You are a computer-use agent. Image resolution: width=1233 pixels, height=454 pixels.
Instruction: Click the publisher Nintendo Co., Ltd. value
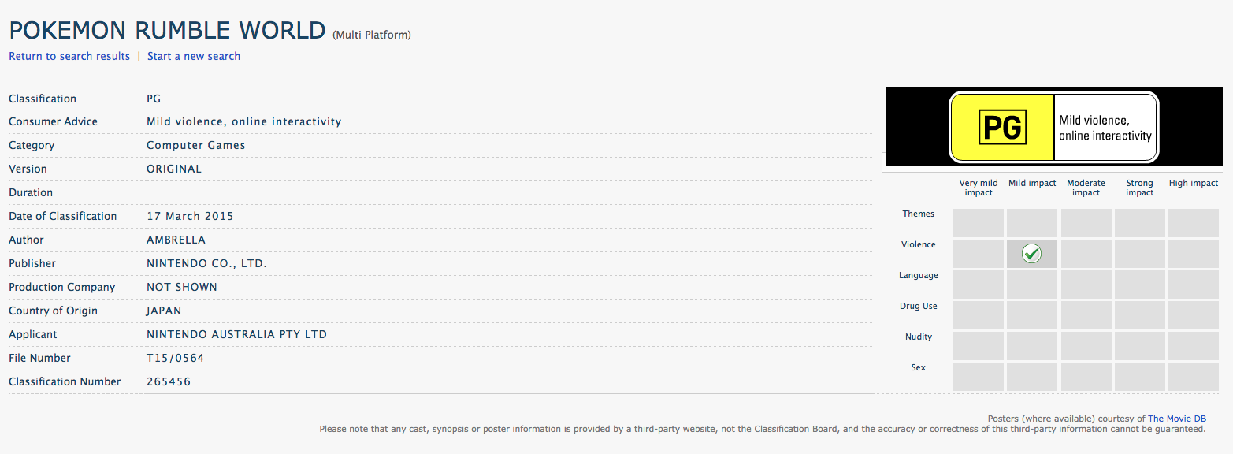pos(206,263)
